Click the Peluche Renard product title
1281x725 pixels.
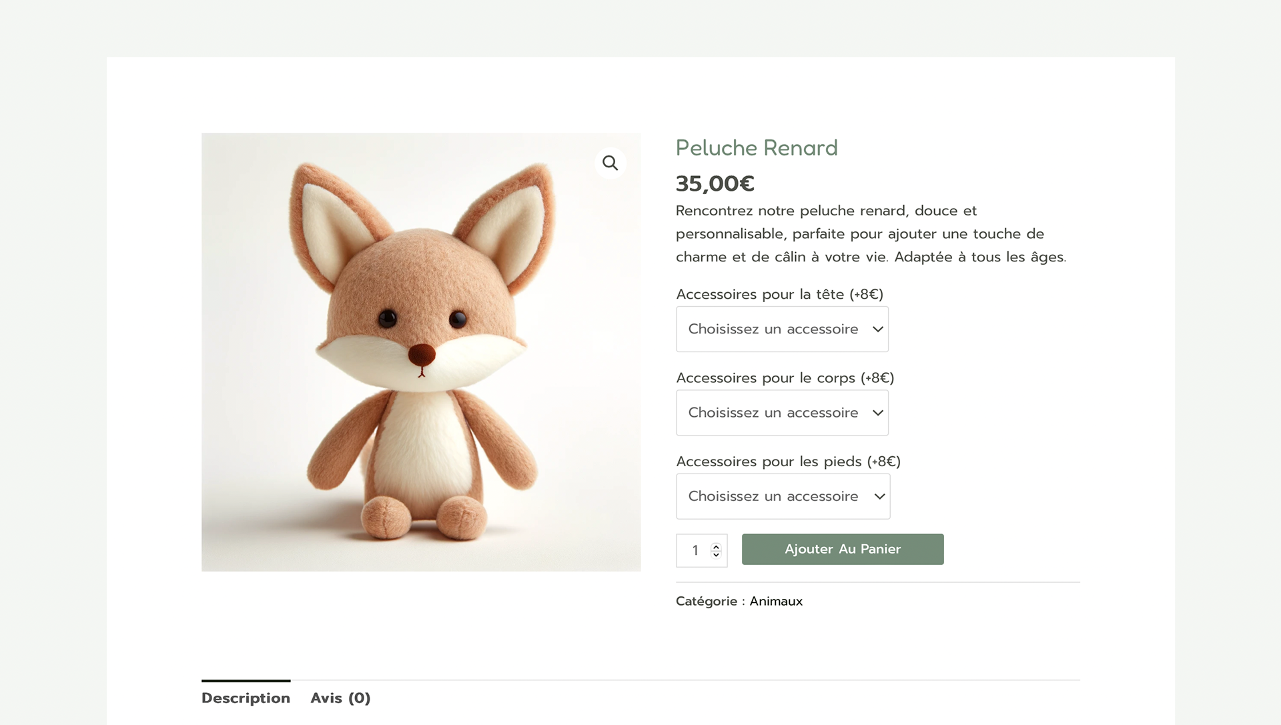(757, 147)
